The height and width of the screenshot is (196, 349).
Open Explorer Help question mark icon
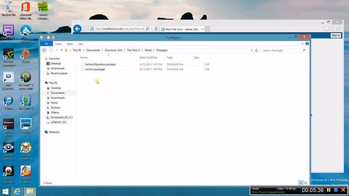click(307, 44)
